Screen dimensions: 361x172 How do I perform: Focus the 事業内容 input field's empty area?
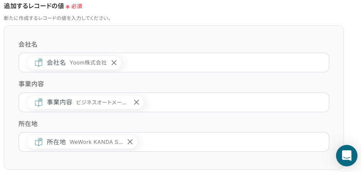pyautogui.click(x=235, y=102)
